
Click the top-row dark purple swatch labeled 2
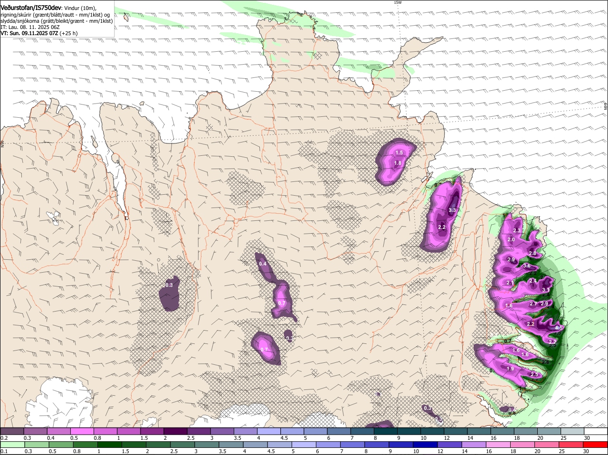point(175,431)
